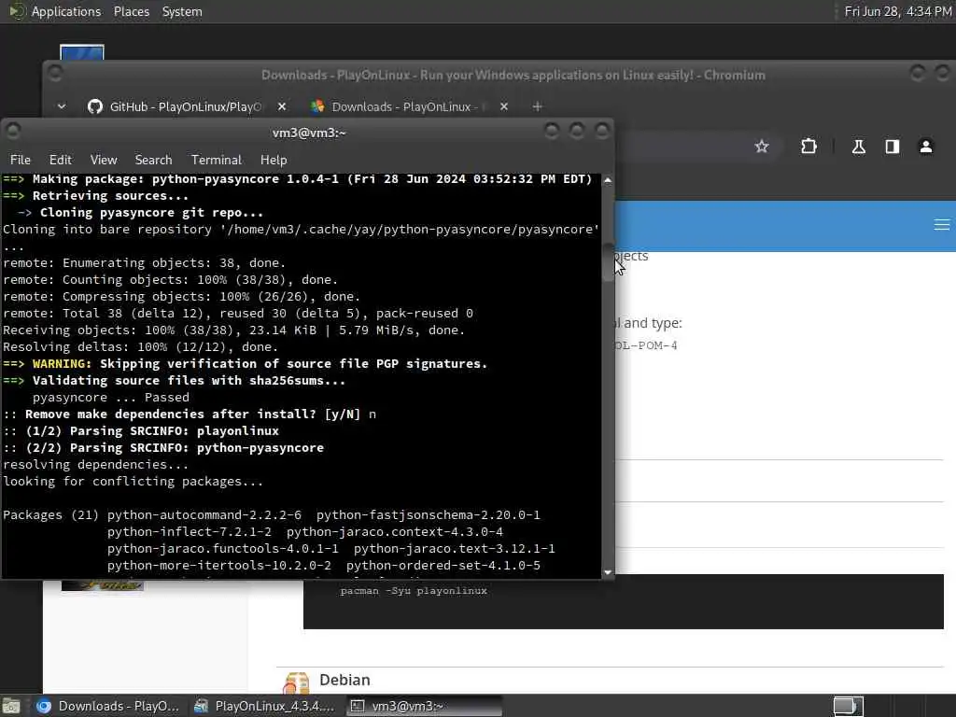Click Chromium window menu button at left

tap(55, 74)
